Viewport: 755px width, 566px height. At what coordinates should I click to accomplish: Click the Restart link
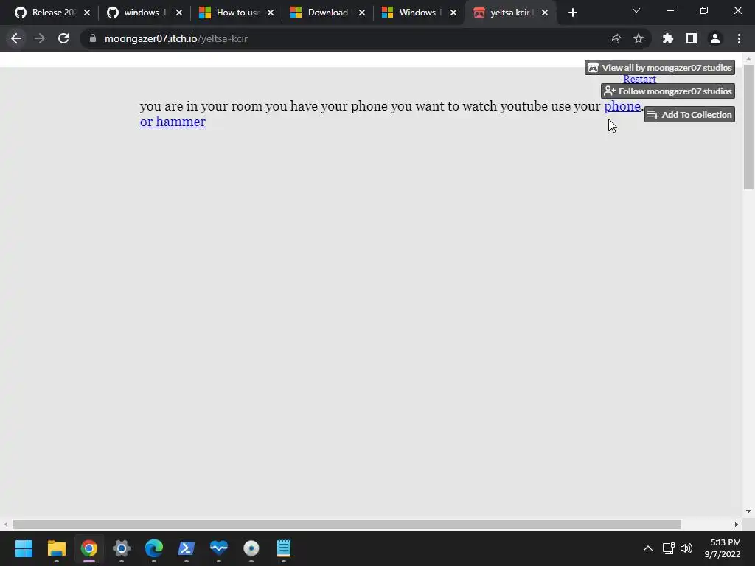click(639, 79)
